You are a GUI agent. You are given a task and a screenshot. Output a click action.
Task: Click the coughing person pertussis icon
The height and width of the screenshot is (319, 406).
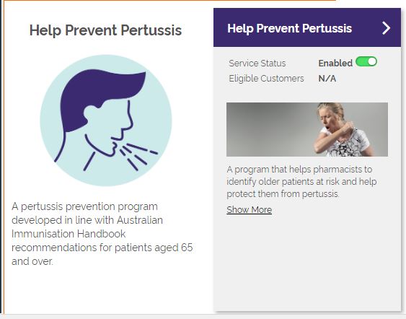[105, 121]
